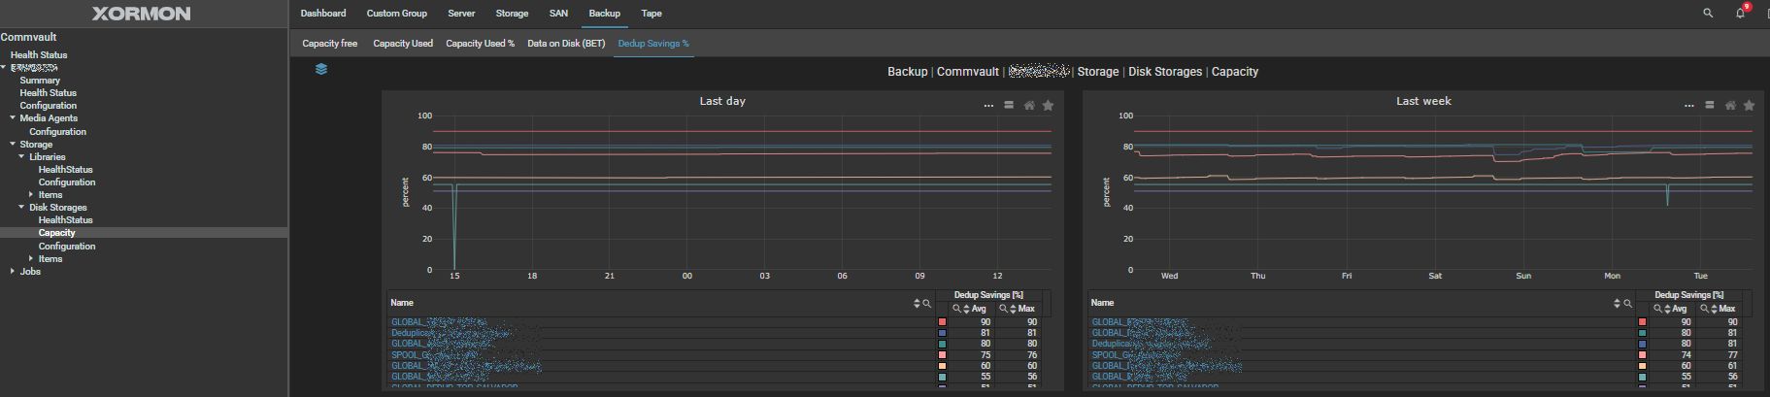Toggle the legend icon on Last week chart
1770x397 pixels.
pos(1709,105)
